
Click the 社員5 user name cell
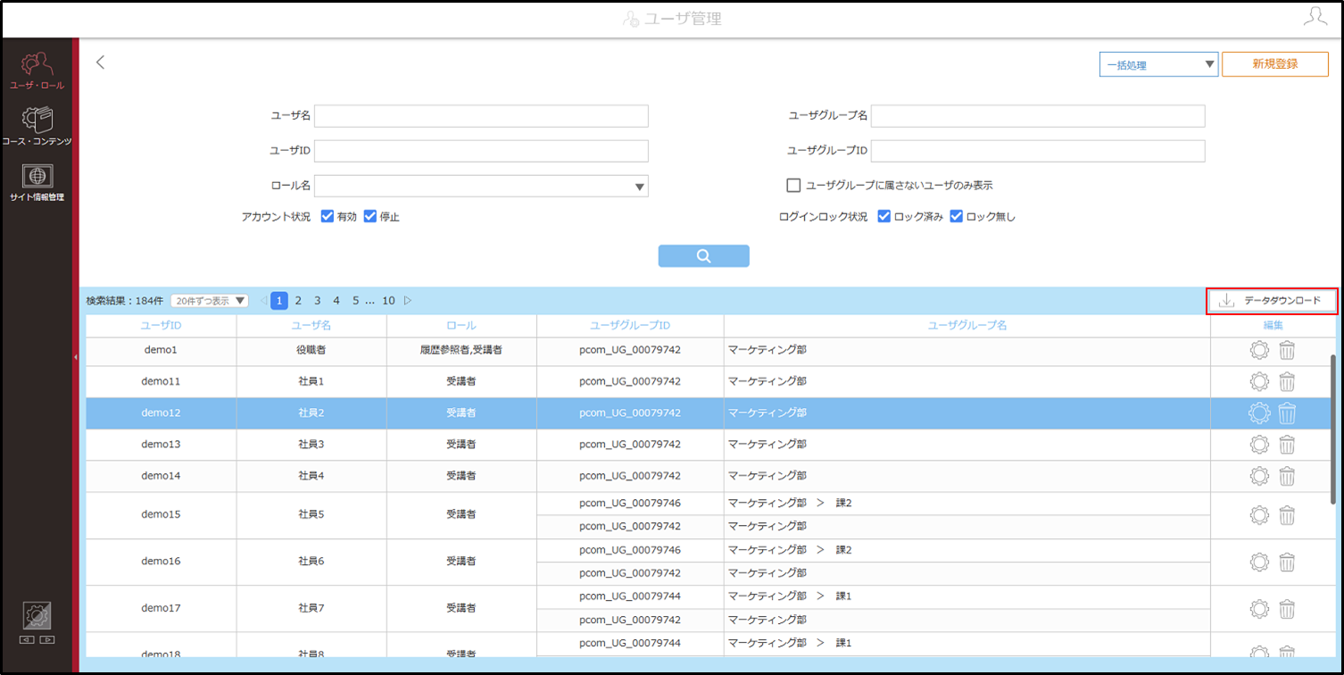pos(311,515)
